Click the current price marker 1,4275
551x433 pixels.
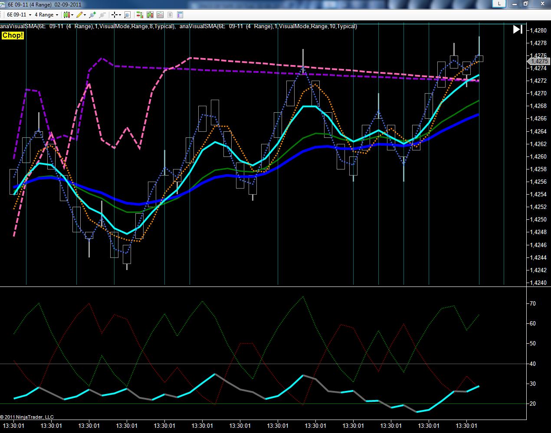point(538,62)
